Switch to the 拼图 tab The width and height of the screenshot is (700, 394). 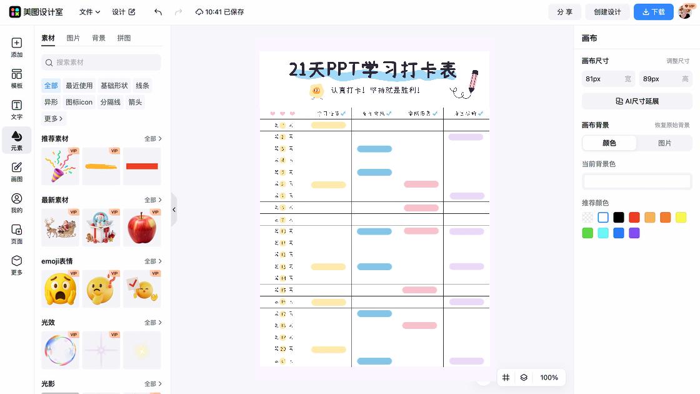click(124, 38)
